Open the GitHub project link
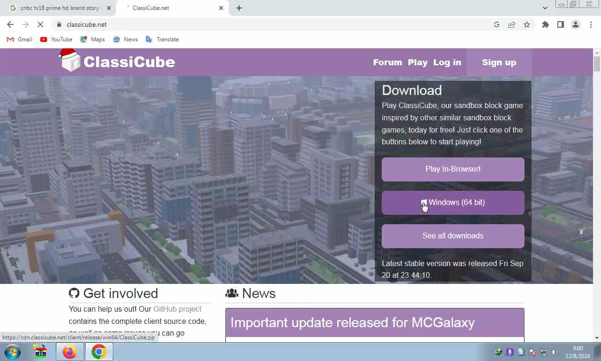Image resolution: width=601 pixels, height=361 pixels. coord(177,309)
